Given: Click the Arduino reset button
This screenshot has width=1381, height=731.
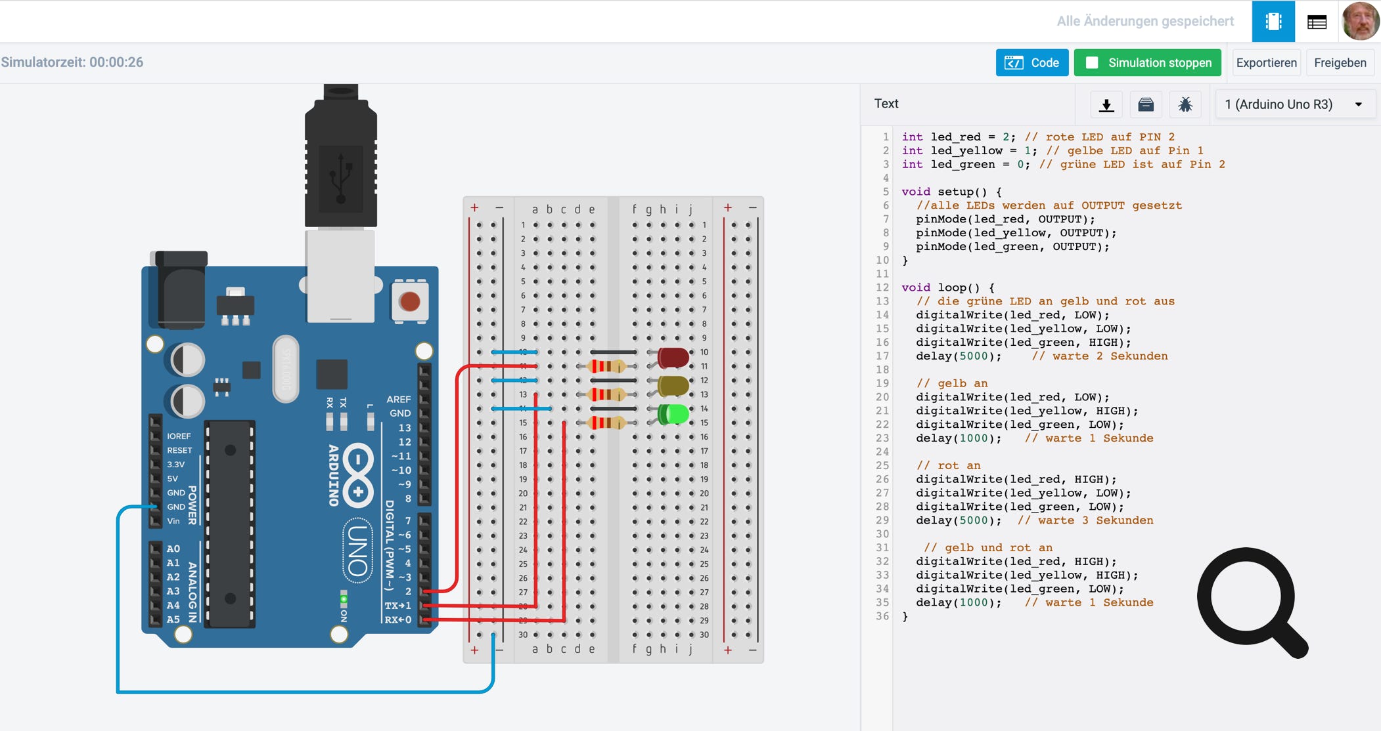Looking at the screenshot, I should click(409, 302).
